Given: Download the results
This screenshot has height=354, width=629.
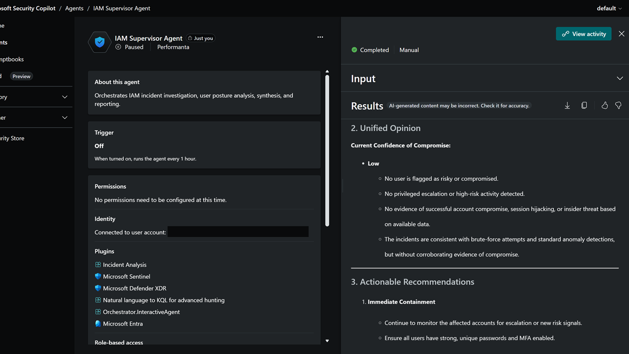Looking at the screenshot, I should pos(567,106).
